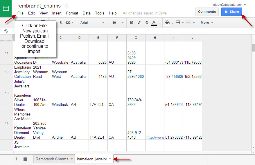The image size is (255, 165).
Task: Open the Tools menu
Action: [x=100, y=13]
